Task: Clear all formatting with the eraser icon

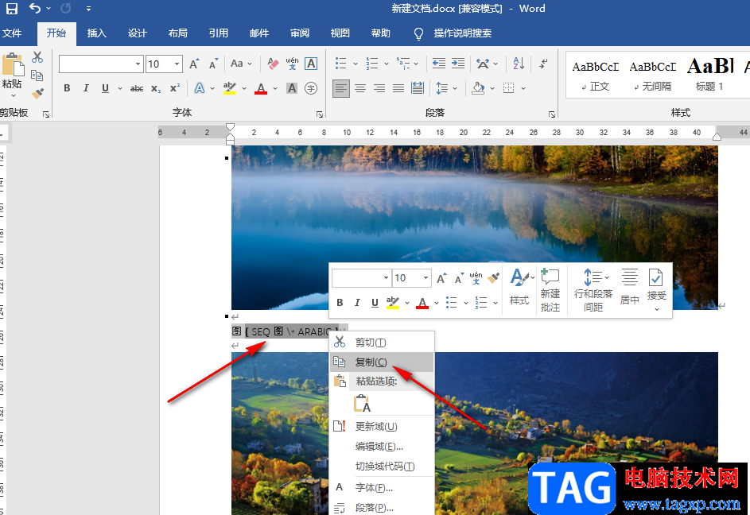Action: [273, 64]
